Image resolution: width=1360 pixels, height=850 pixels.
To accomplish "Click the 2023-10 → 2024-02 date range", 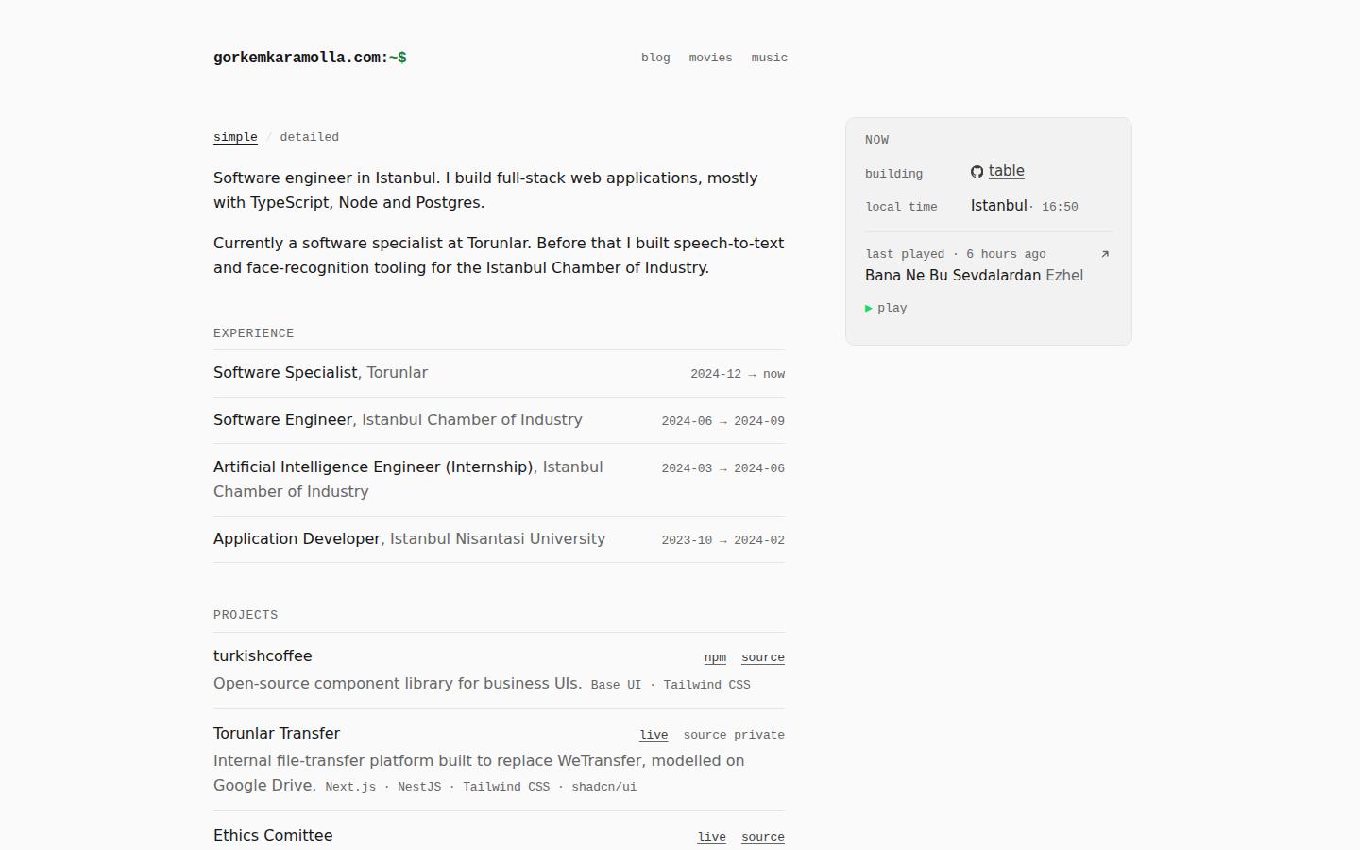I will (x=723, y=540).
